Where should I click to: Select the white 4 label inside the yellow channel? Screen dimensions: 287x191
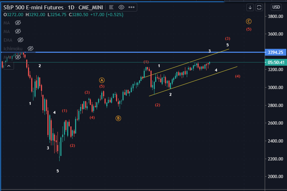216,70
